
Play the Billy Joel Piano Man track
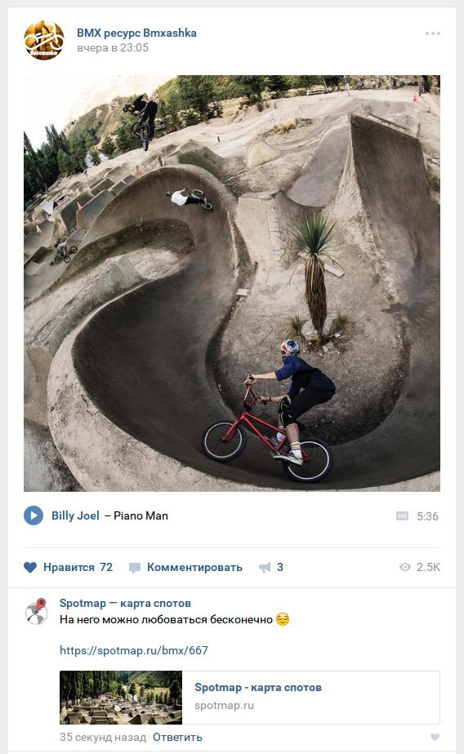(33, 515)
